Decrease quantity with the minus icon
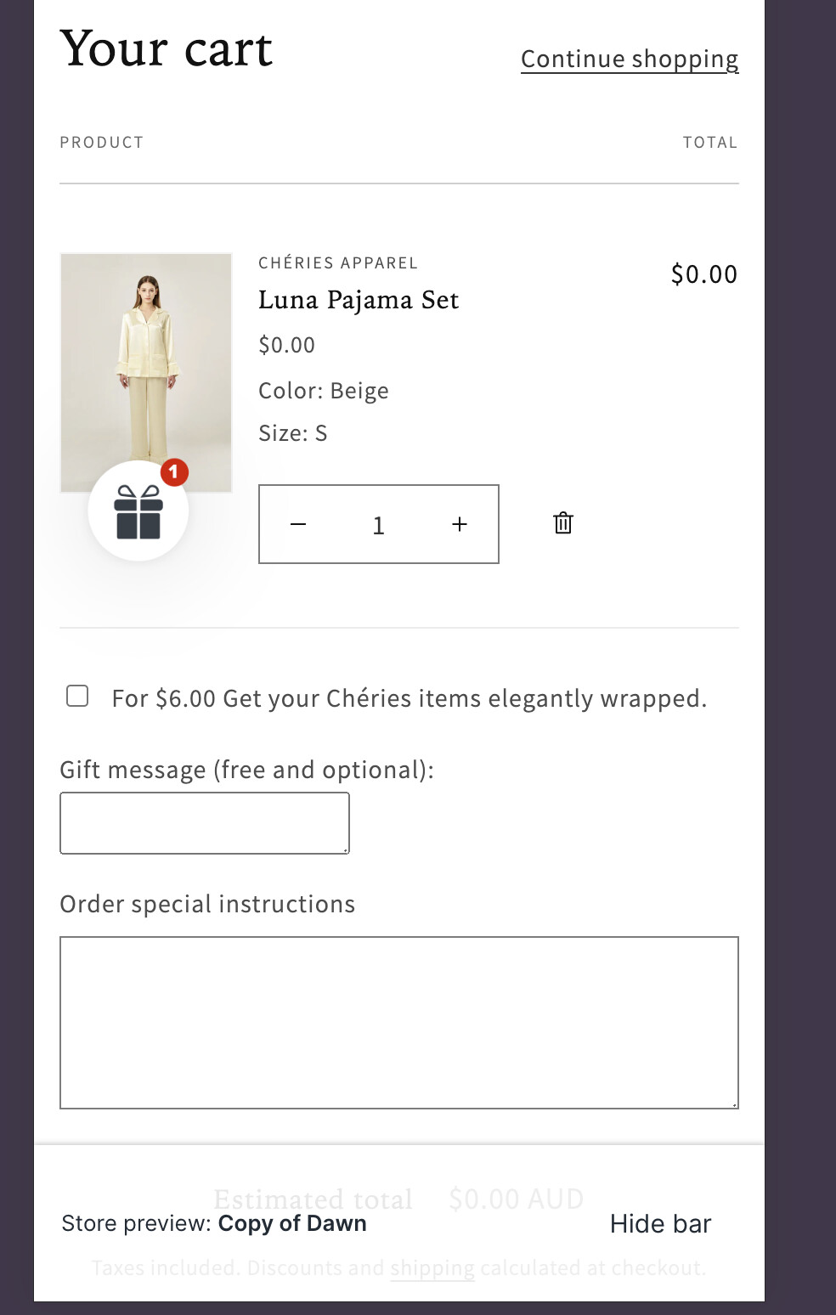The image size is (836, 1315). [x=298, y=525]
